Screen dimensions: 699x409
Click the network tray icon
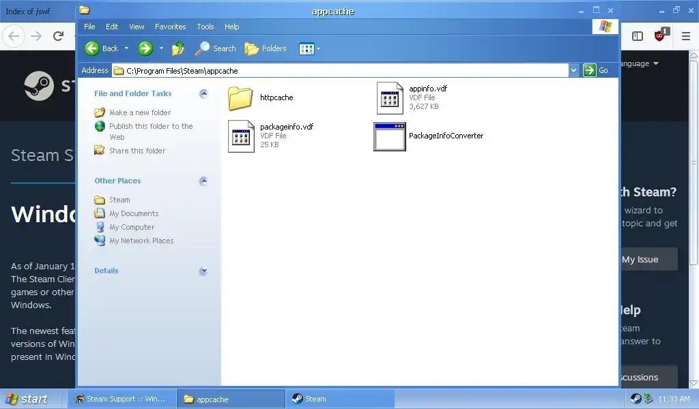pyautogui.click(x=648, y=399)
